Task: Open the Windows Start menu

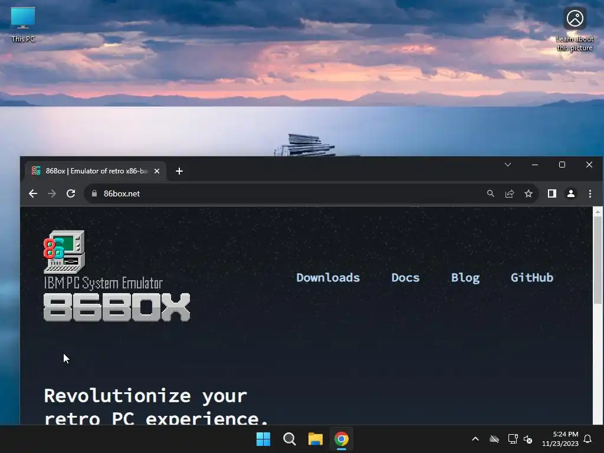Action: [x=264, y=439]
